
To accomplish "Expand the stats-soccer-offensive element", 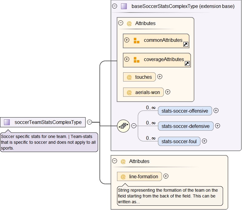I will pos(216,110).
